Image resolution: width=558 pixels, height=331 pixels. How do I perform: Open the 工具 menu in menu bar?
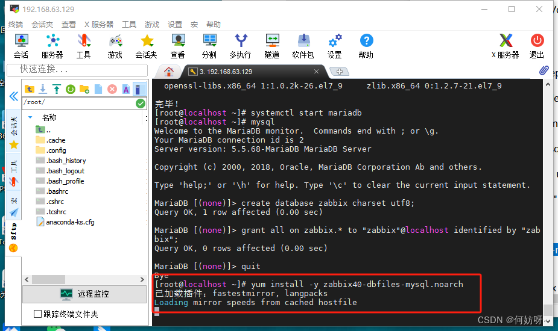coord(129,25)
